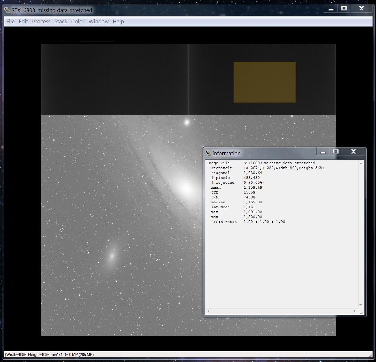Click the Information panel scroll-right arrow
The width and height of the screenshot is (376, 362).
click(355, 311)
